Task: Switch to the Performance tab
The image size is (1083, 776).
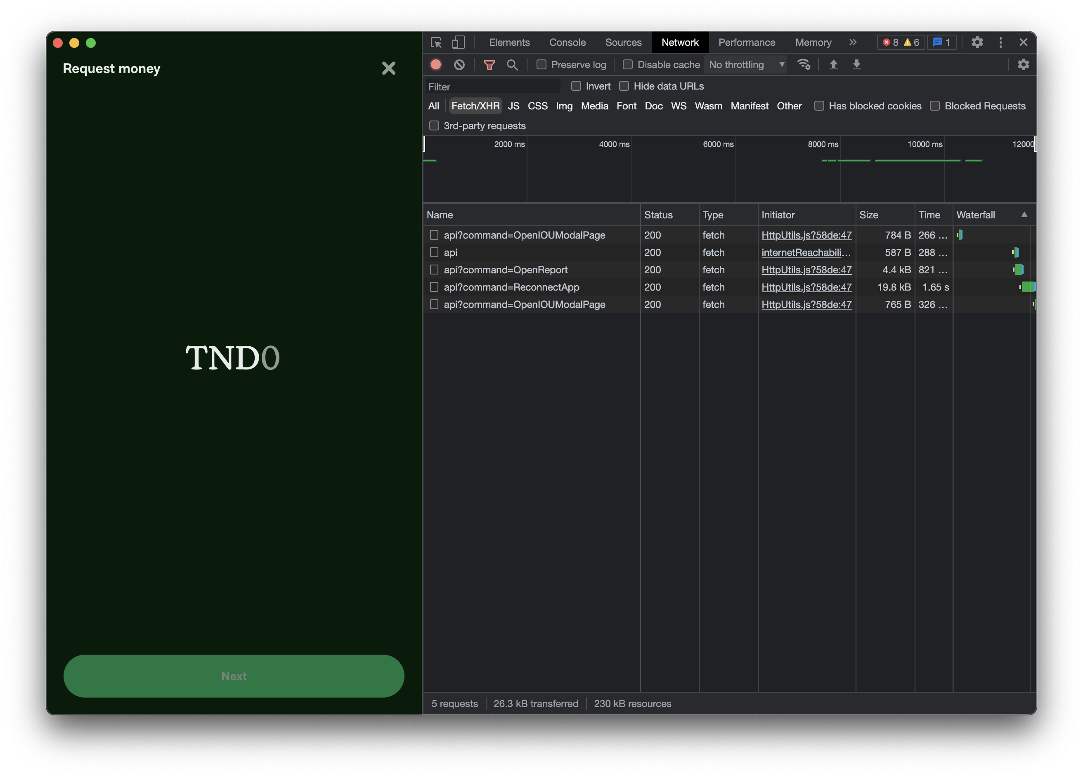Action: (746, 43)
